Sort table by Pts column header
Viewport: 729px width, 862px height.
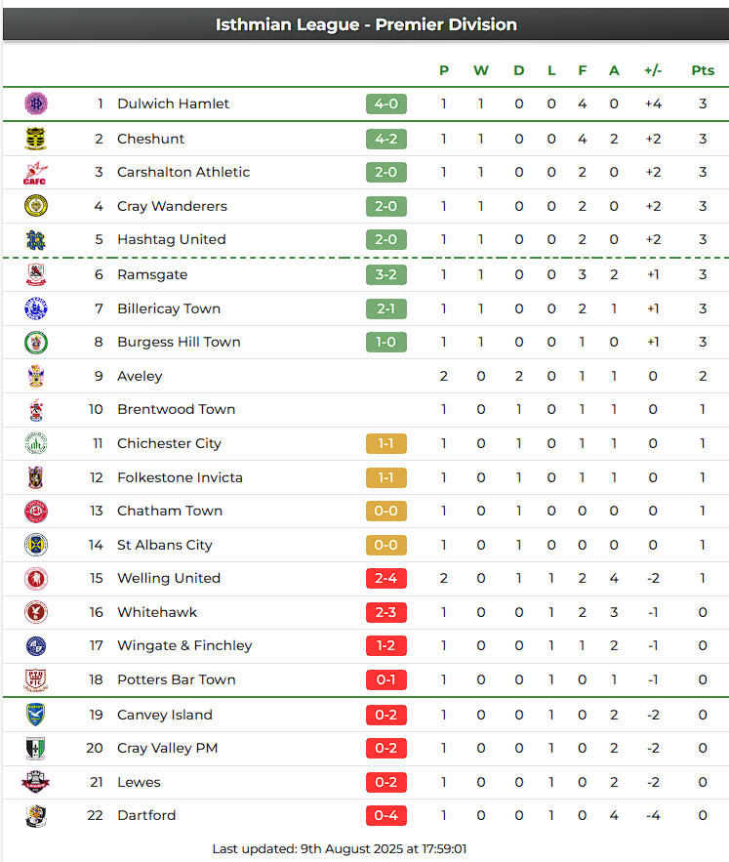point(703,70)
